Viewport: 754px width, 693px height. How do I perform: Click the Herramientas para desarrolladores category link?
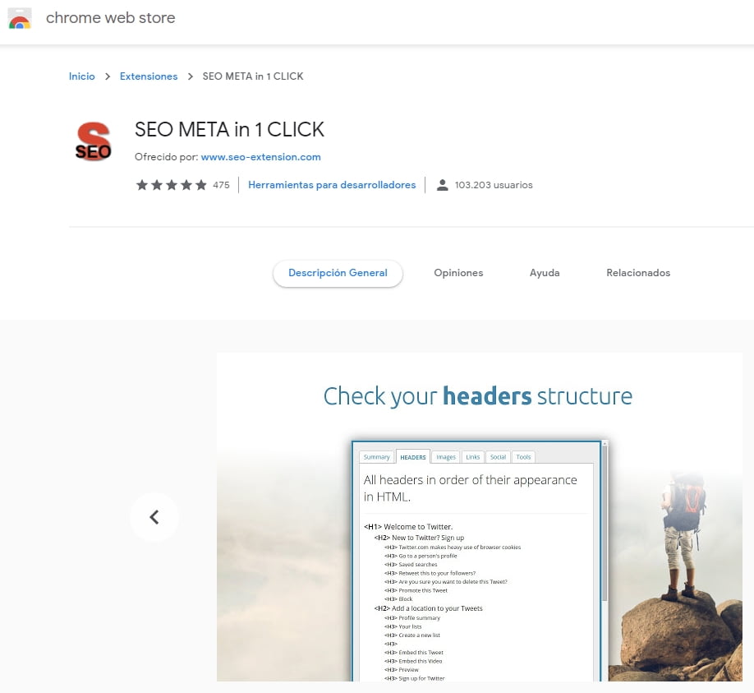coord(332,185)
